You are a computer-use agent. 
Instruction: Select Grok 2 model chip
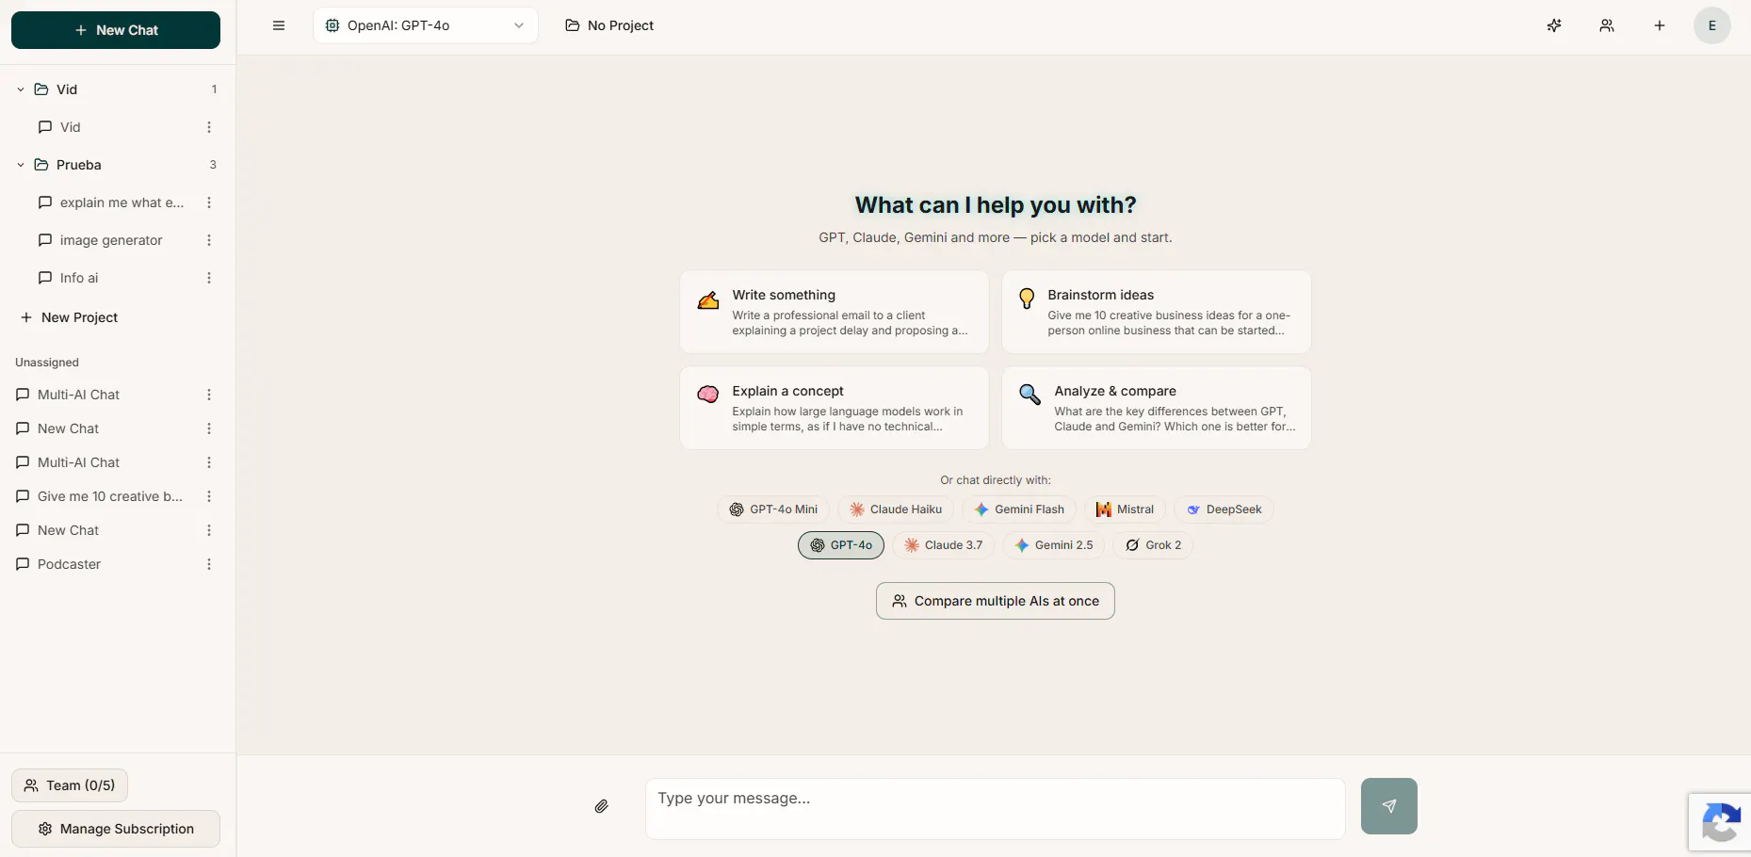click(1153, 545)
